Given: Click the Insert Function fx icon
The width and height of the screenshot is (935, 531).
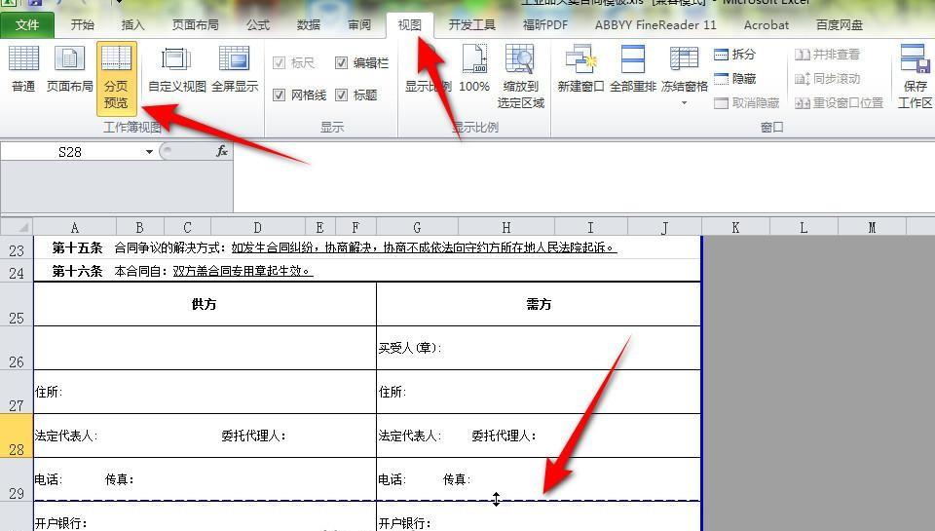Looking at the screenshot, I should click(222, 152).
